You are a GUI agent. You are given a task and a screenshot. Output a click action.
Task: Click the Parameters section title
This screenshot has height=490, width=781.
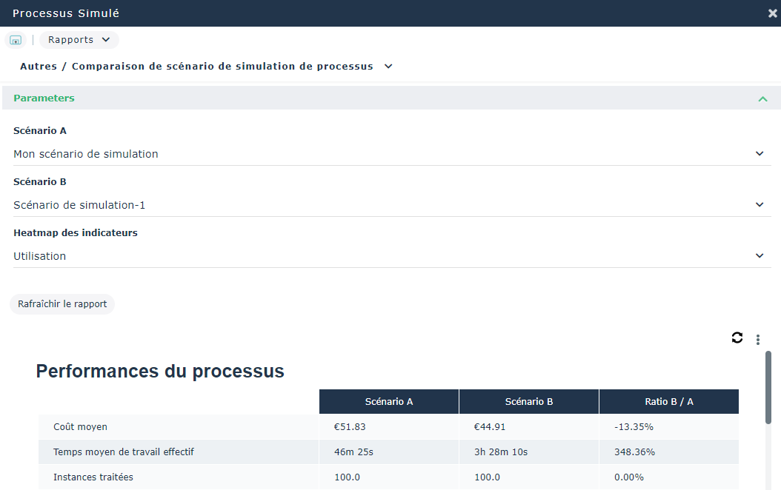point(44,98)
